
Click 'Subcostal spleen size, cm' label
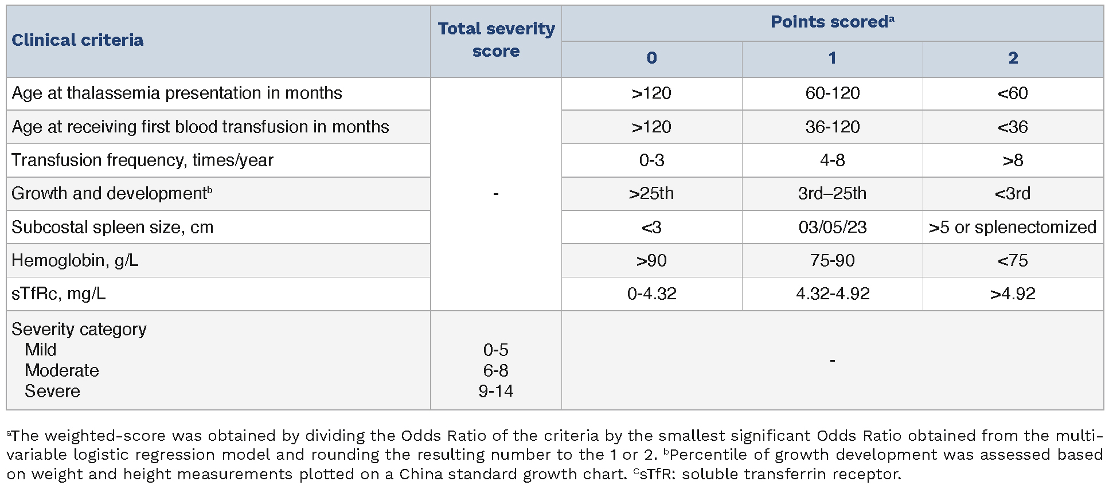coord(112,227)
